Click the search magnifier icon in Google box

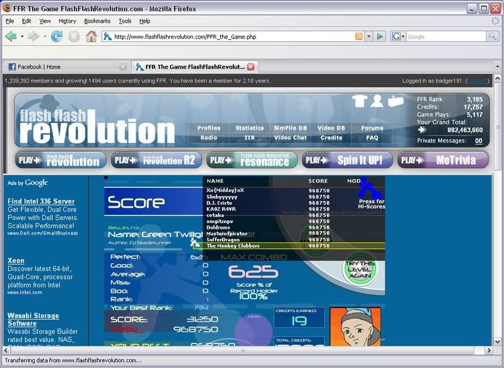point(492,37)
